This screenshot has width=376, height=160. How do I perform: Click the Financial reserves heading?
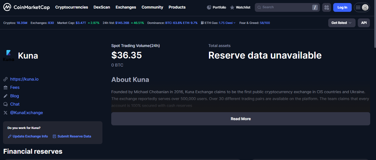(33, 151)
